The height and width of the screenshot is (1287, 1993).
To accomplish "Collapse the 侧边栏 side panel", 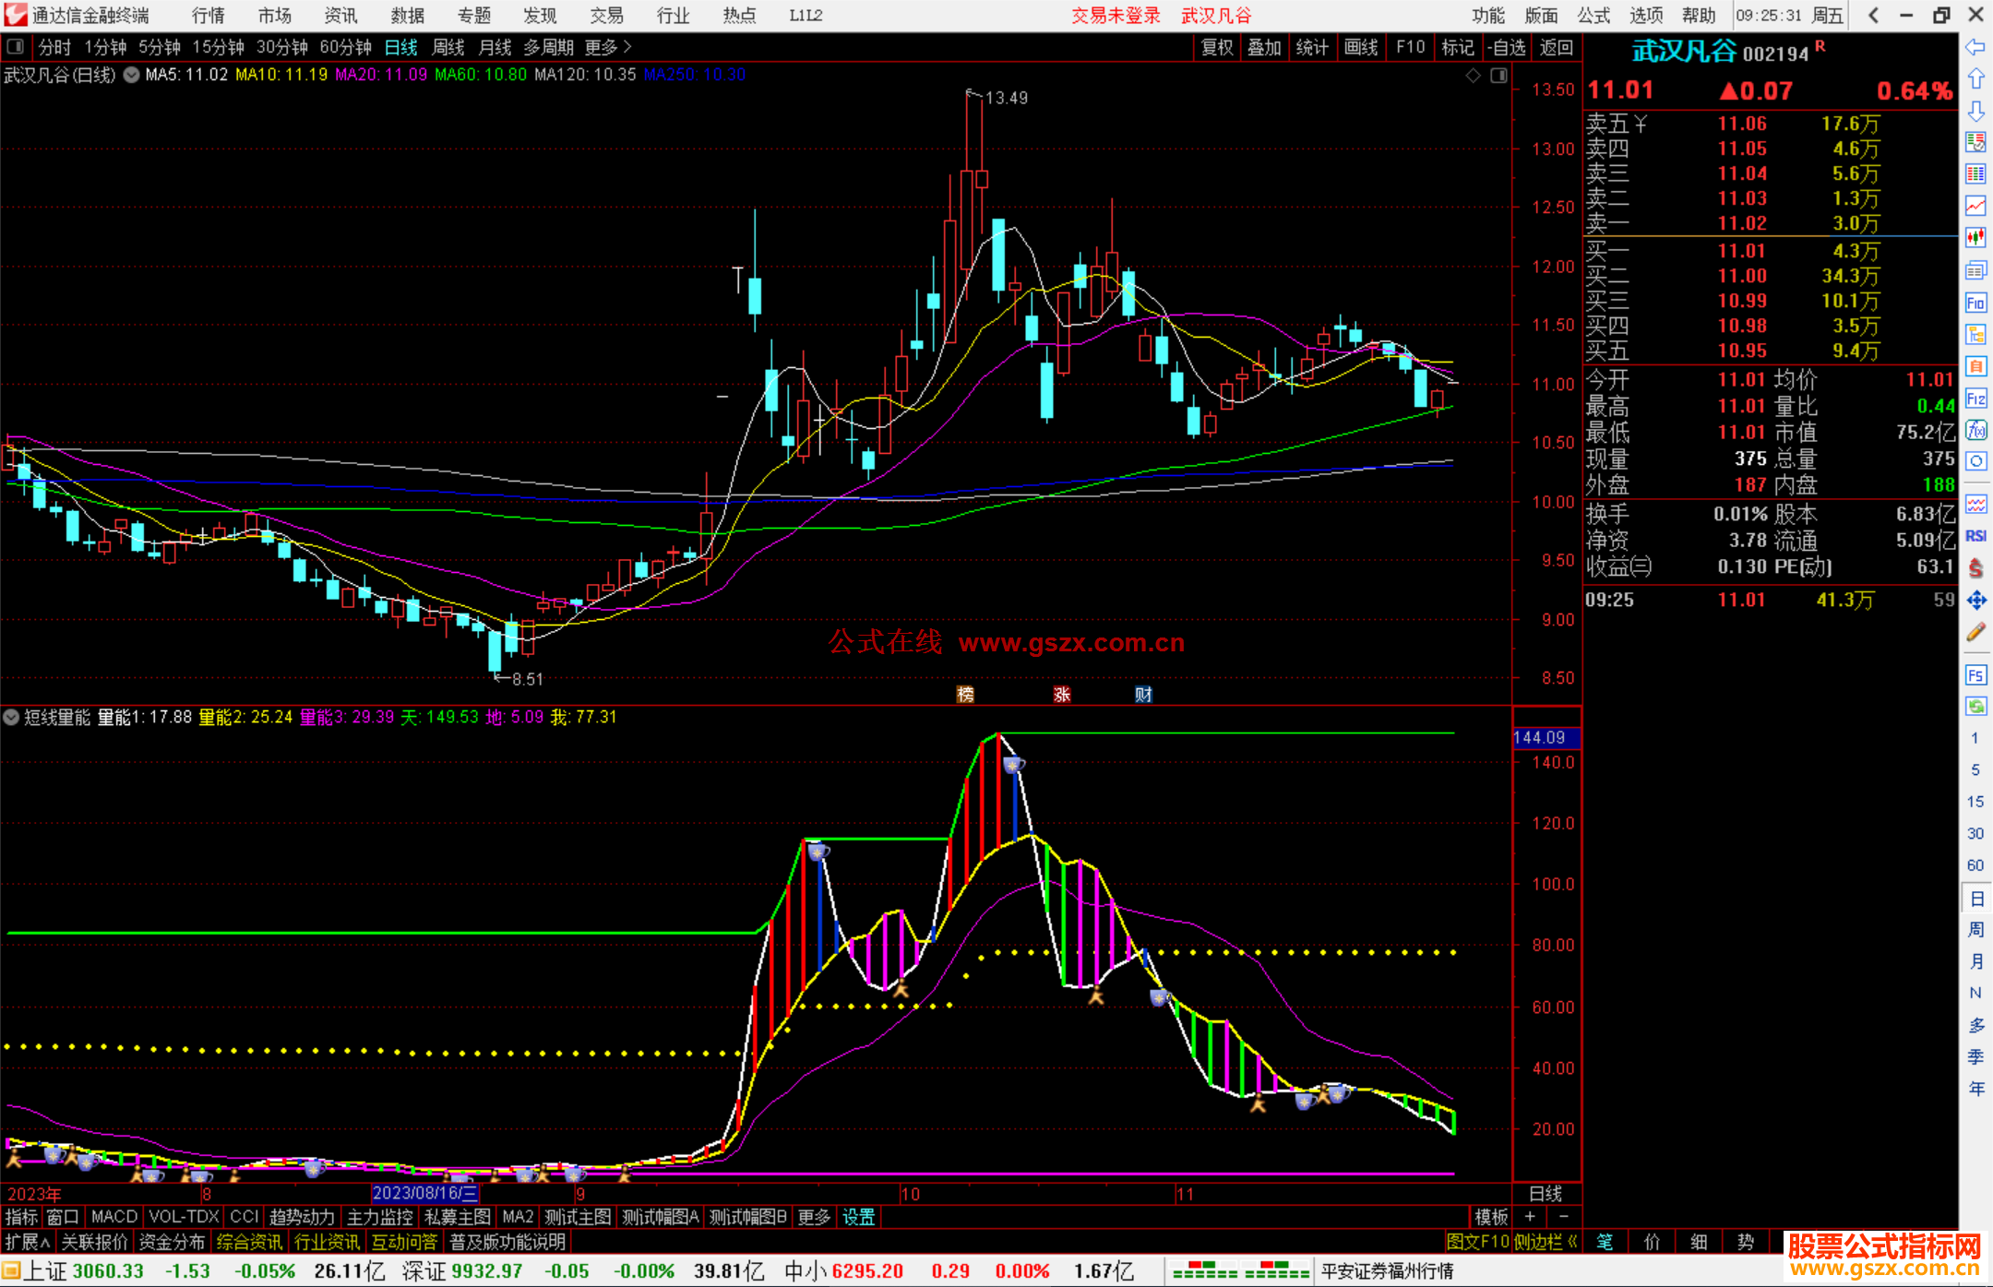I will click(1546, 1242).
